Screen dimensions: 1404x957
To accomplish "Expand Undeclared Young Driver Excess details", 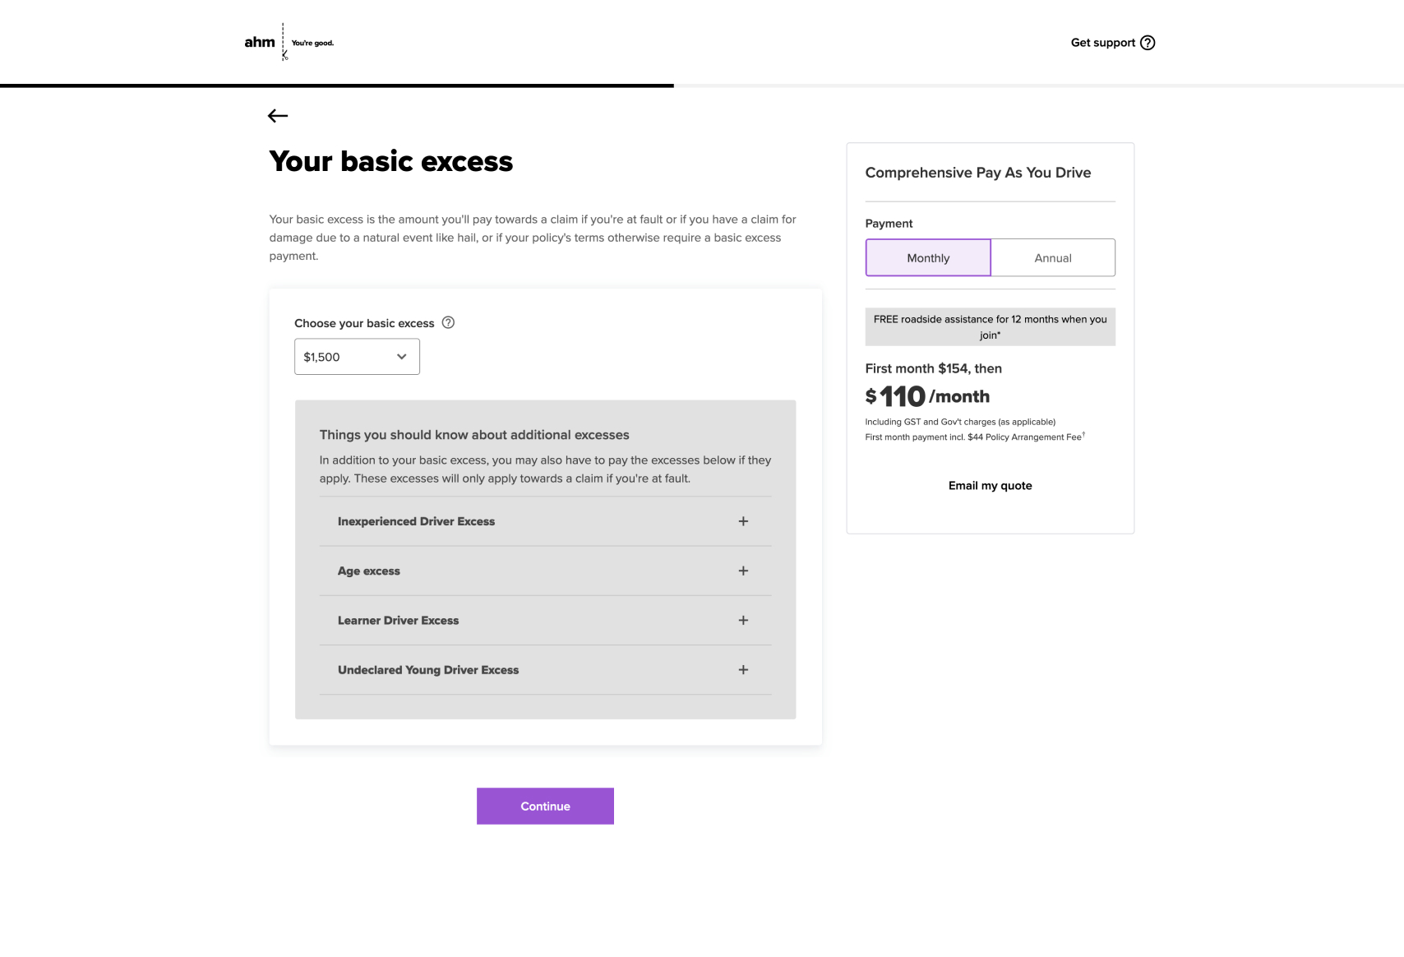I will coord(428,670).
